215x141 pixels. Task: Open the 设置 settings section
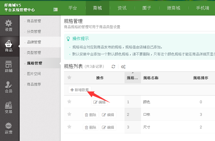point(9,26)
